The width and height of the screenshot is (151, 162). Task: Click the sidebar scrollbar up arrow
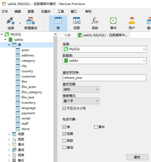(55, 34)
